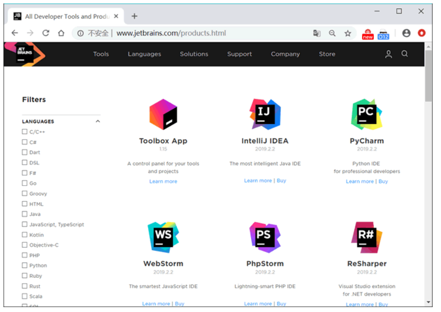Screen dimensions: 441x312
Task: Check the Scala filter checkbox
Action: click(x=25, y=296)
